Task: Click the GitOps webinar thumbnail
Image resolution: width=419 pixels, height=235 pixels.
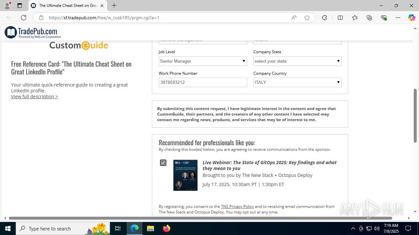Action: [185, 175]
